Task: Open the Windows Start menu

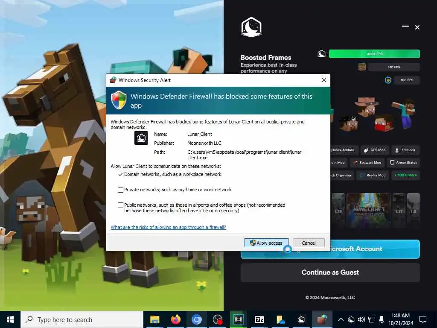Action: (x=10, y=319)
